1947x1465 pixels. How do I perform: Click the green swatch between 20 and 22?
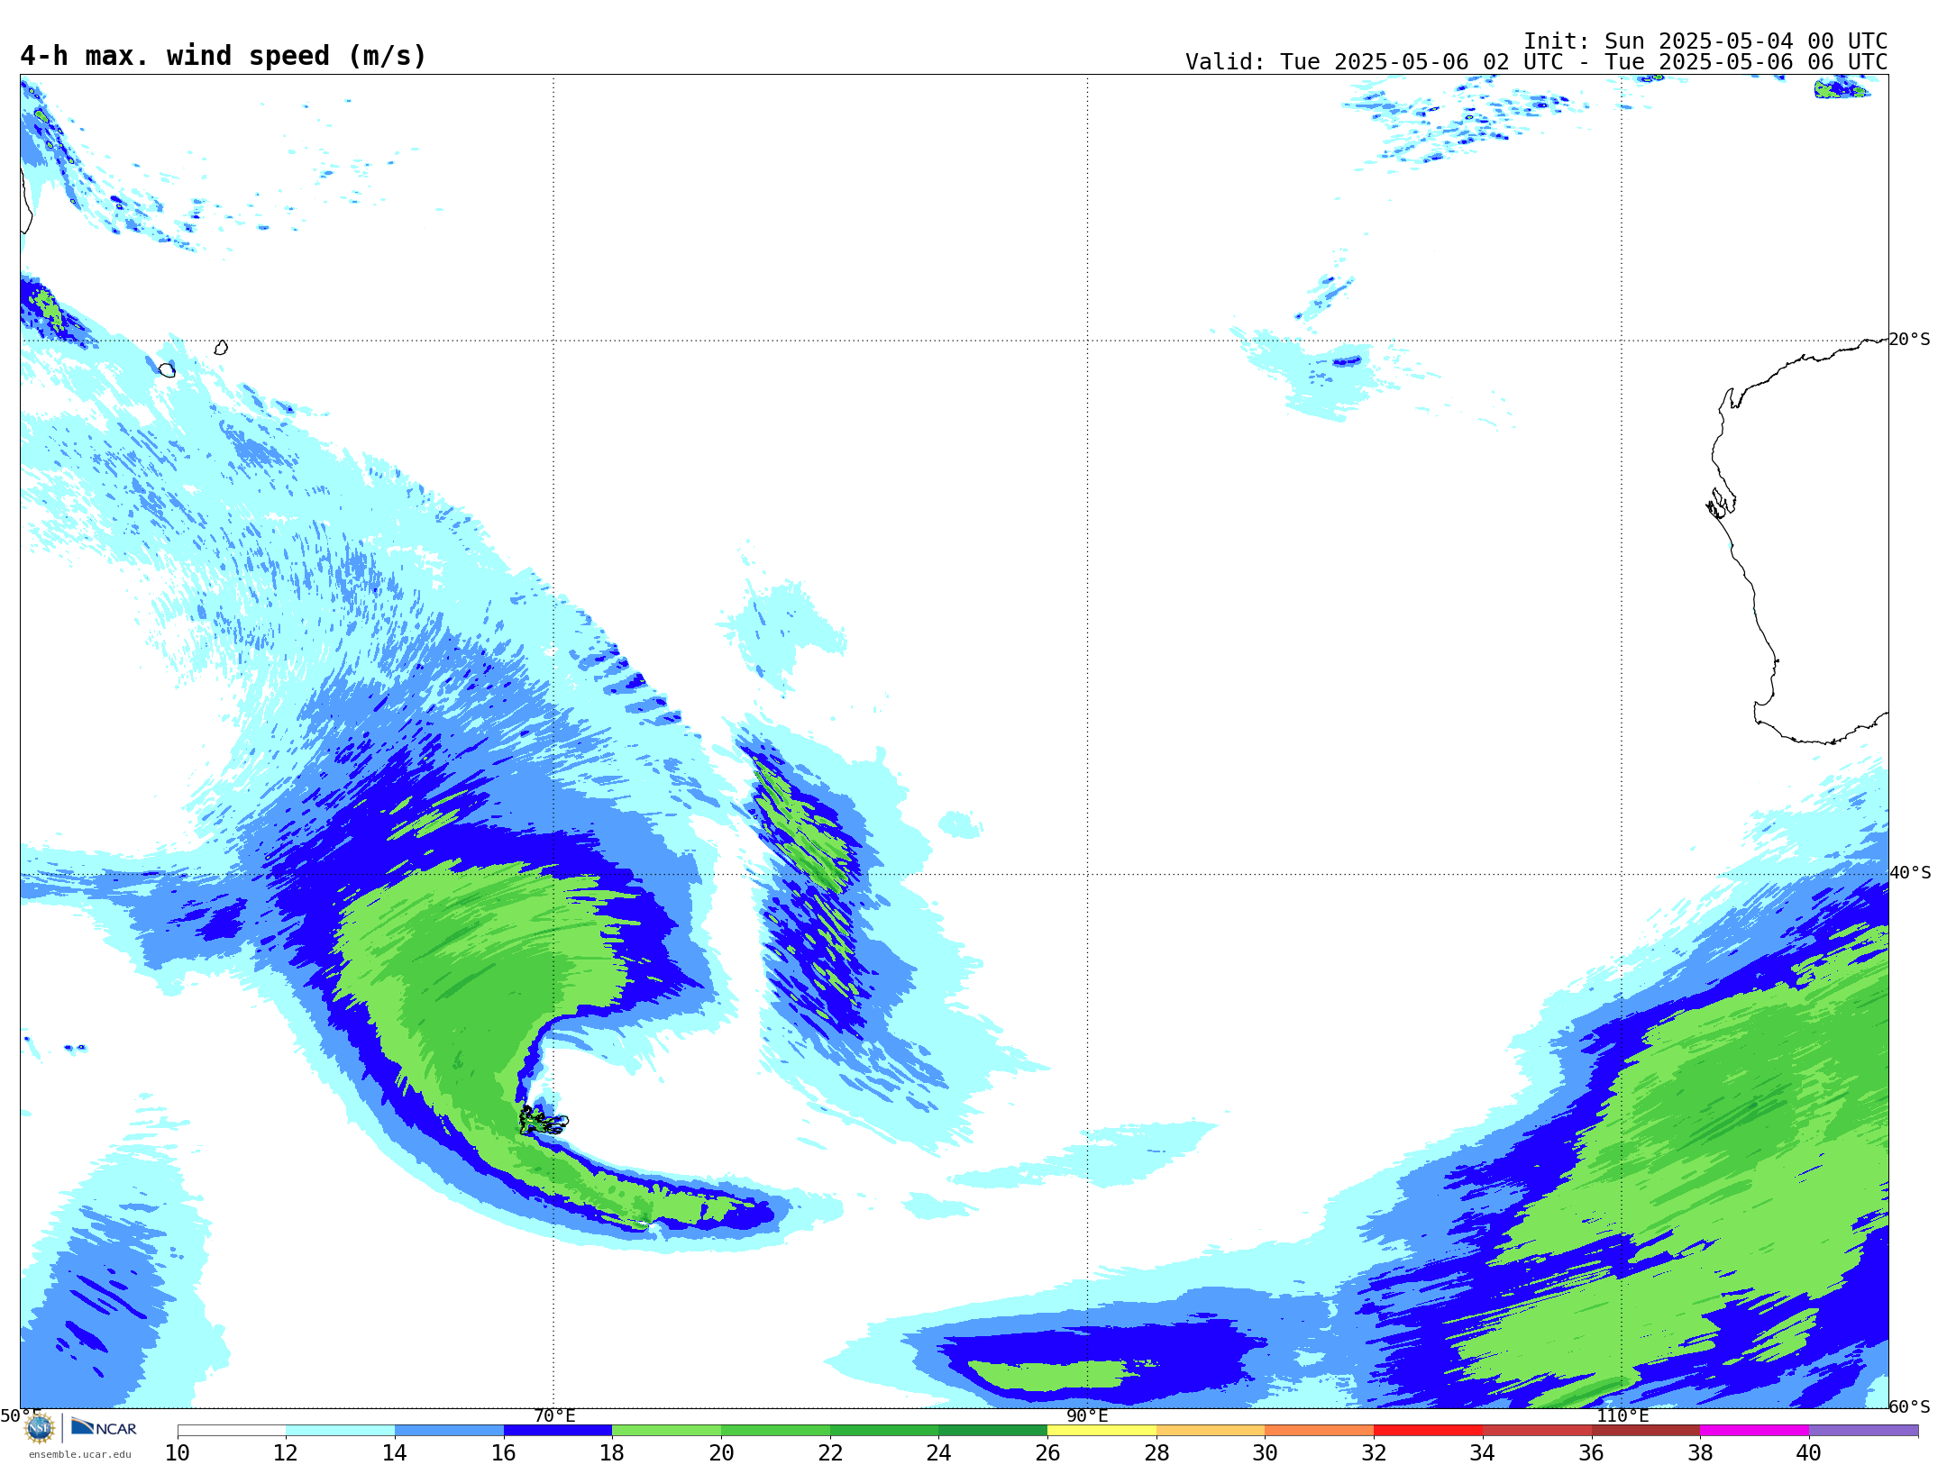tap(775, 1430)
